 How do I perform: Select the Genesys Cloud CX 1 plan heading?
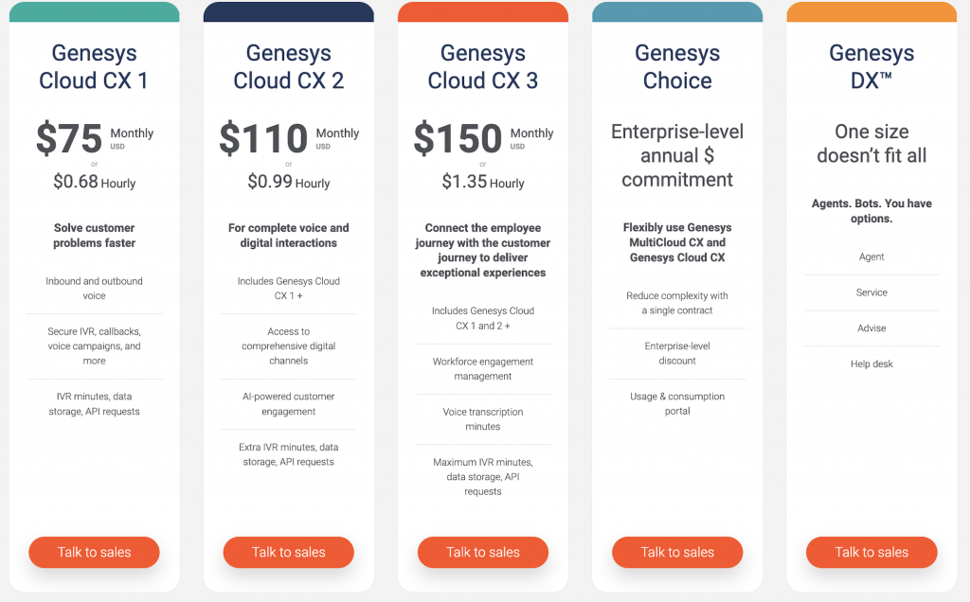point(94,67)
